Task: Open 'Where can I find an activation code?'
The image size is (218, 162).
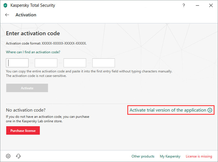Action: pos(33,52)
